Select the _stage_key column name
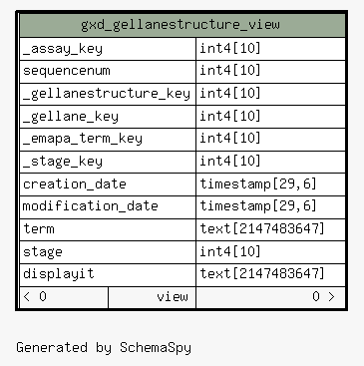Image resolution: width=364 pixels, height=366 pixels. [63, 162]
